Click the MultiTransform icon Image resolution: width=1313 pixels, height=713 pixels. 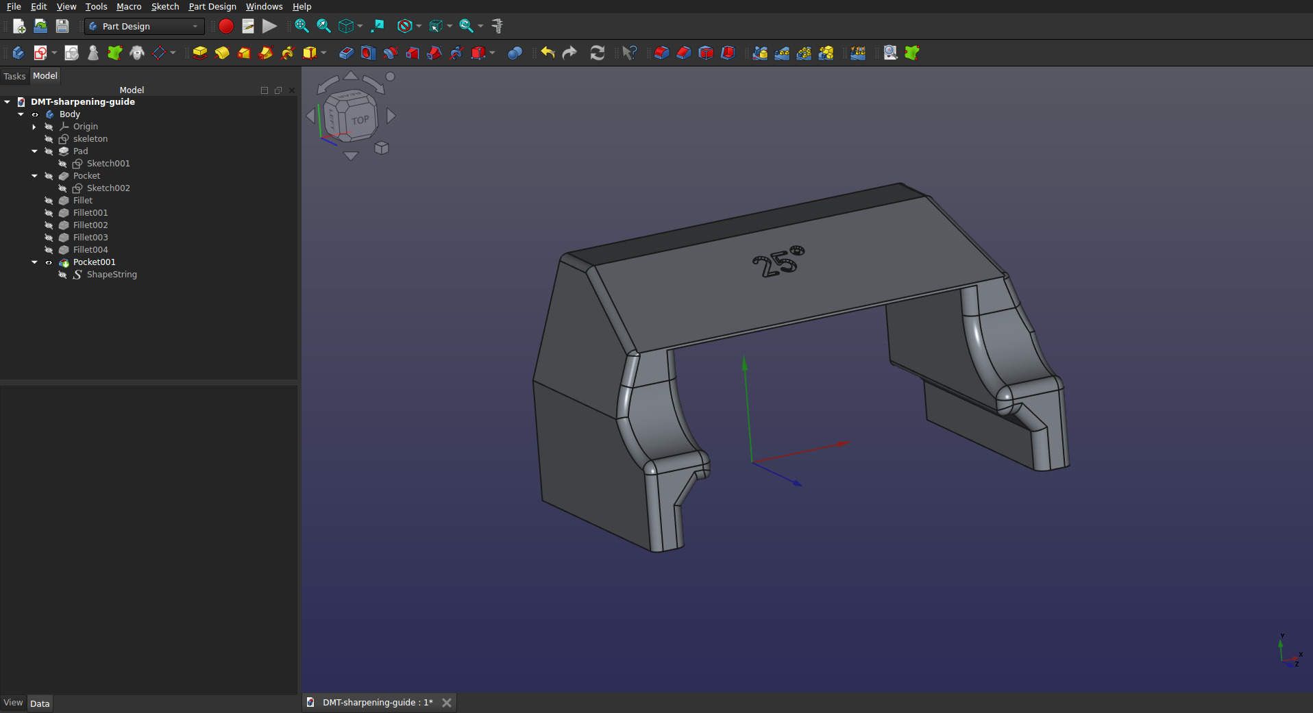point(826,53)
